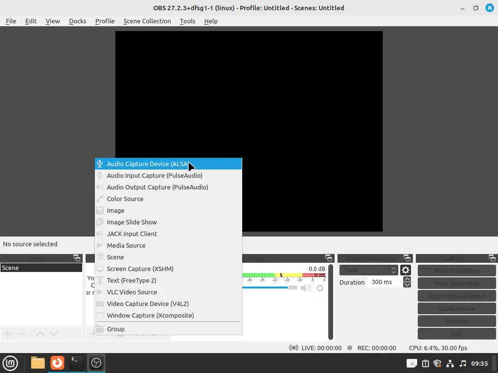This screenshot has width=498, height=373.
Task: Click the black preview canvas
Action: pyautogui.click(x=249, y=131)
